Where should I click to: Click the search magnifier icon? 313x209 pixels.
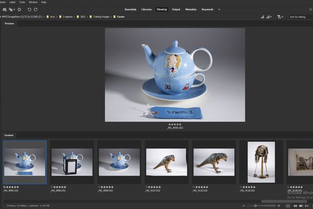pyautogui.click(x=311, y=9)
